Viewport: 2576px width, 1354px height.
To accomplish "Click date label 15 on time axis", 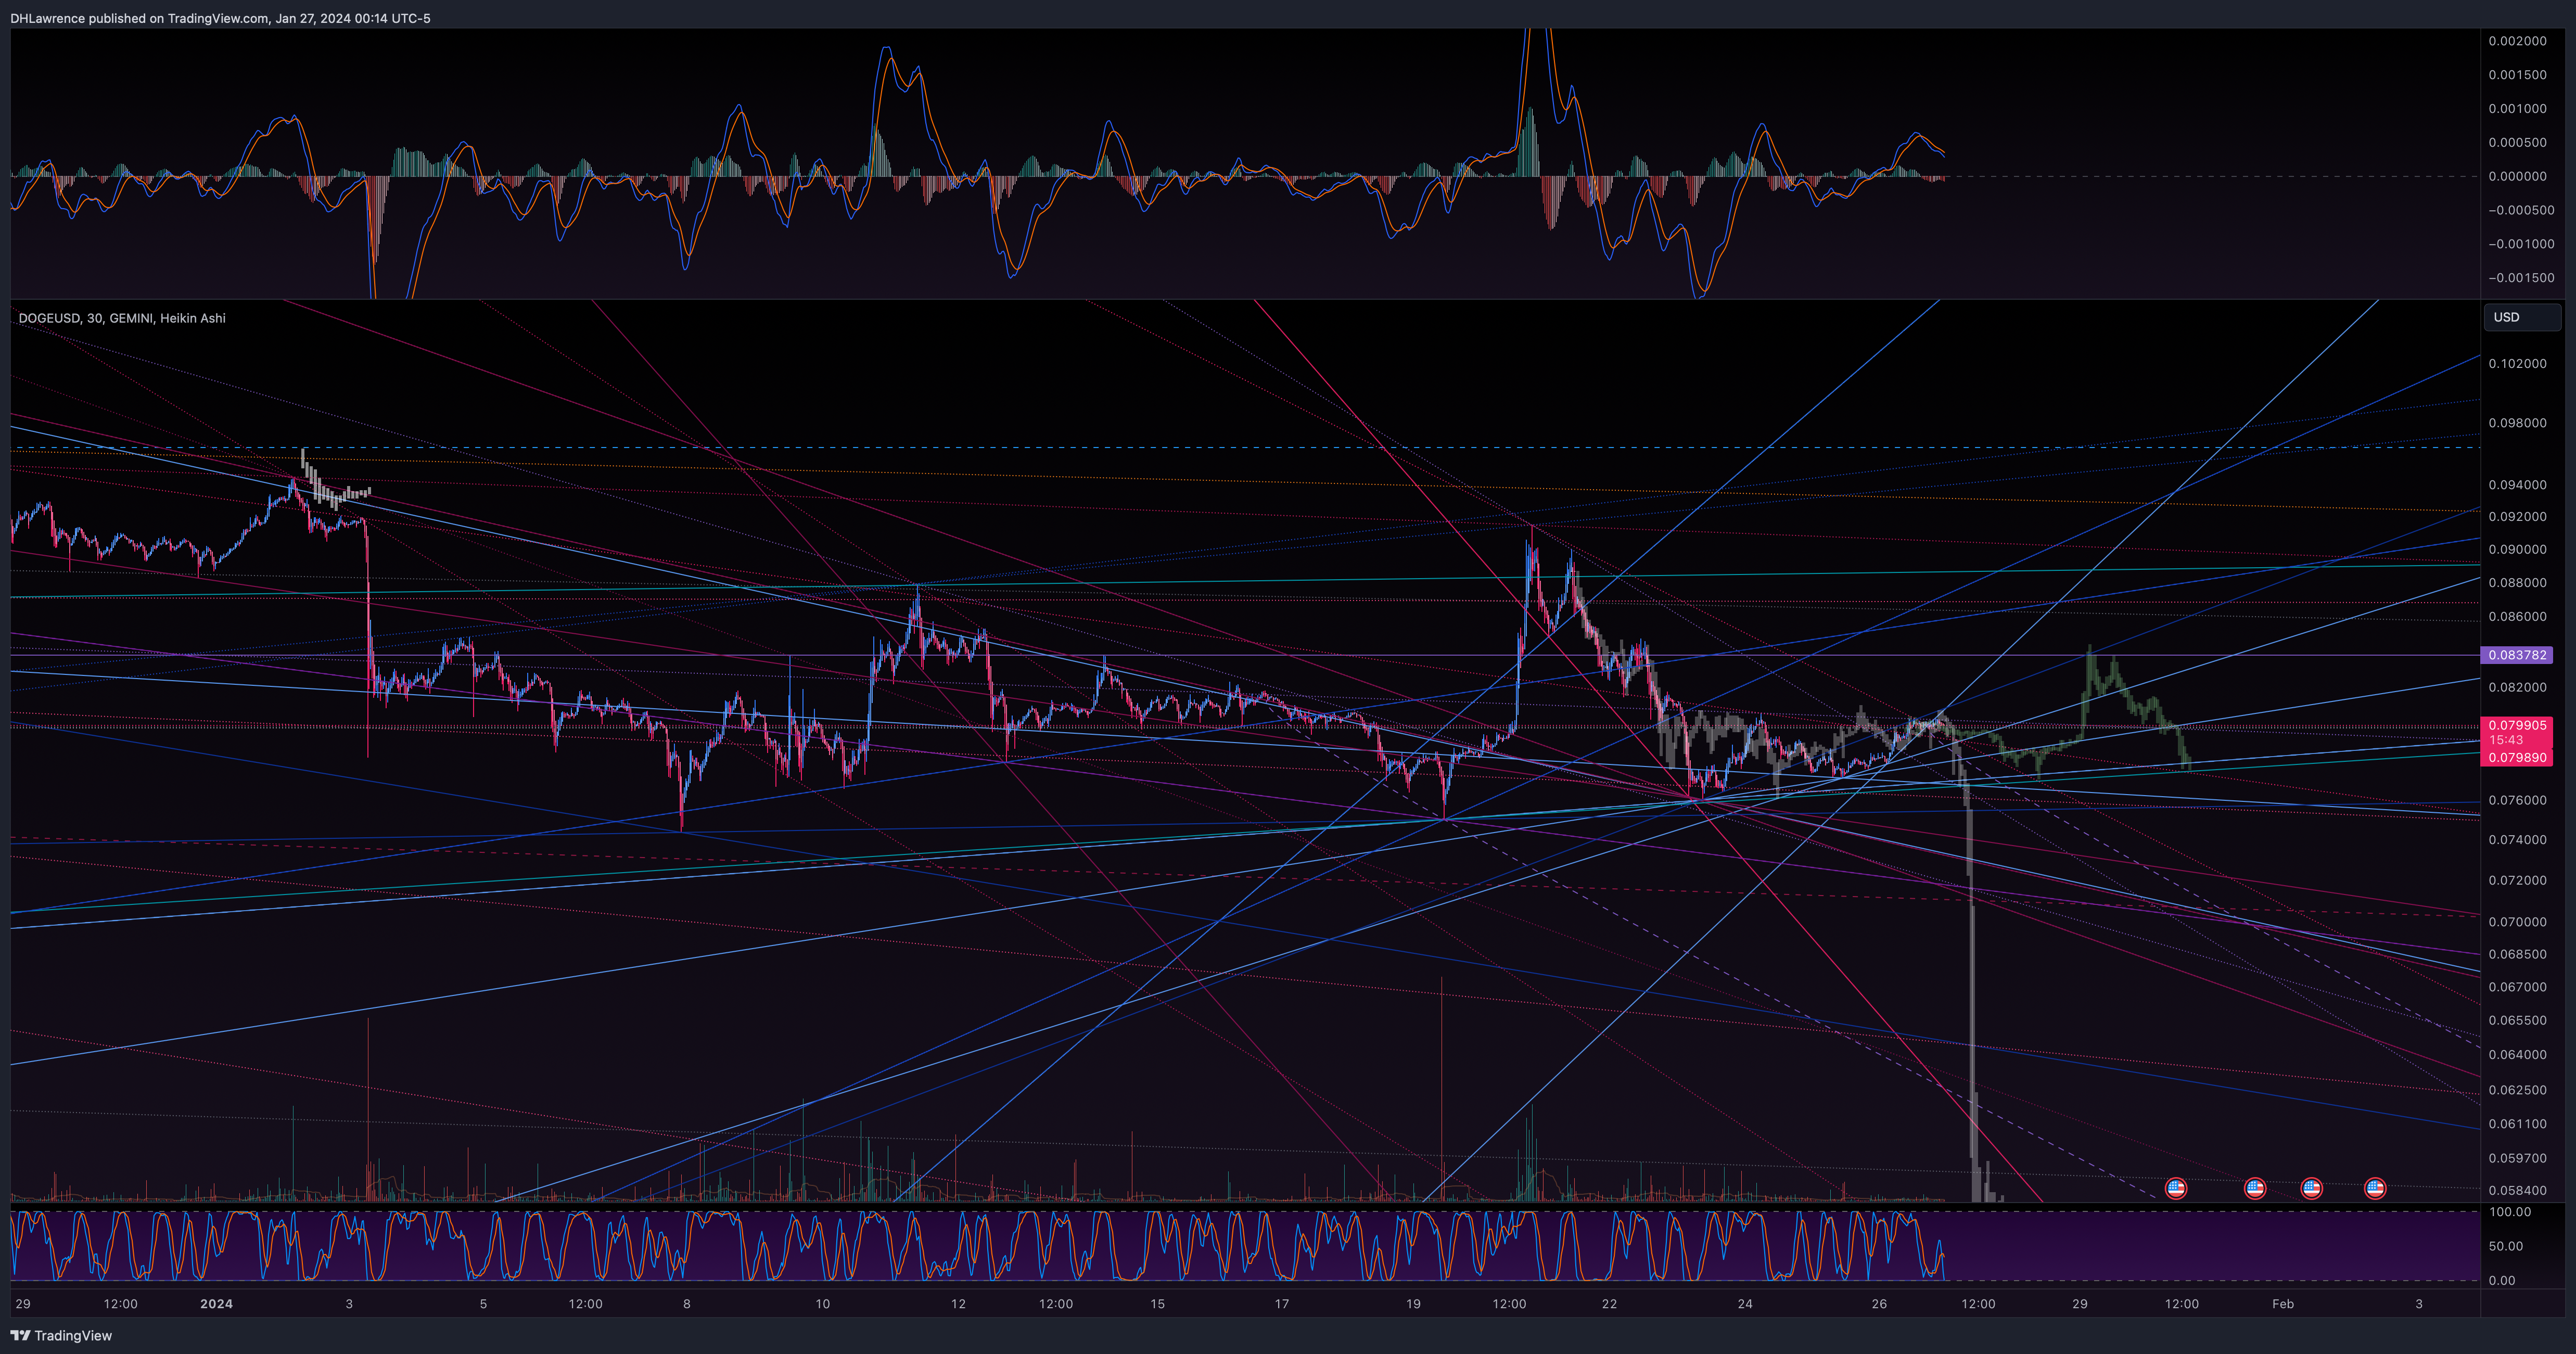I will click(1157, 1304).
